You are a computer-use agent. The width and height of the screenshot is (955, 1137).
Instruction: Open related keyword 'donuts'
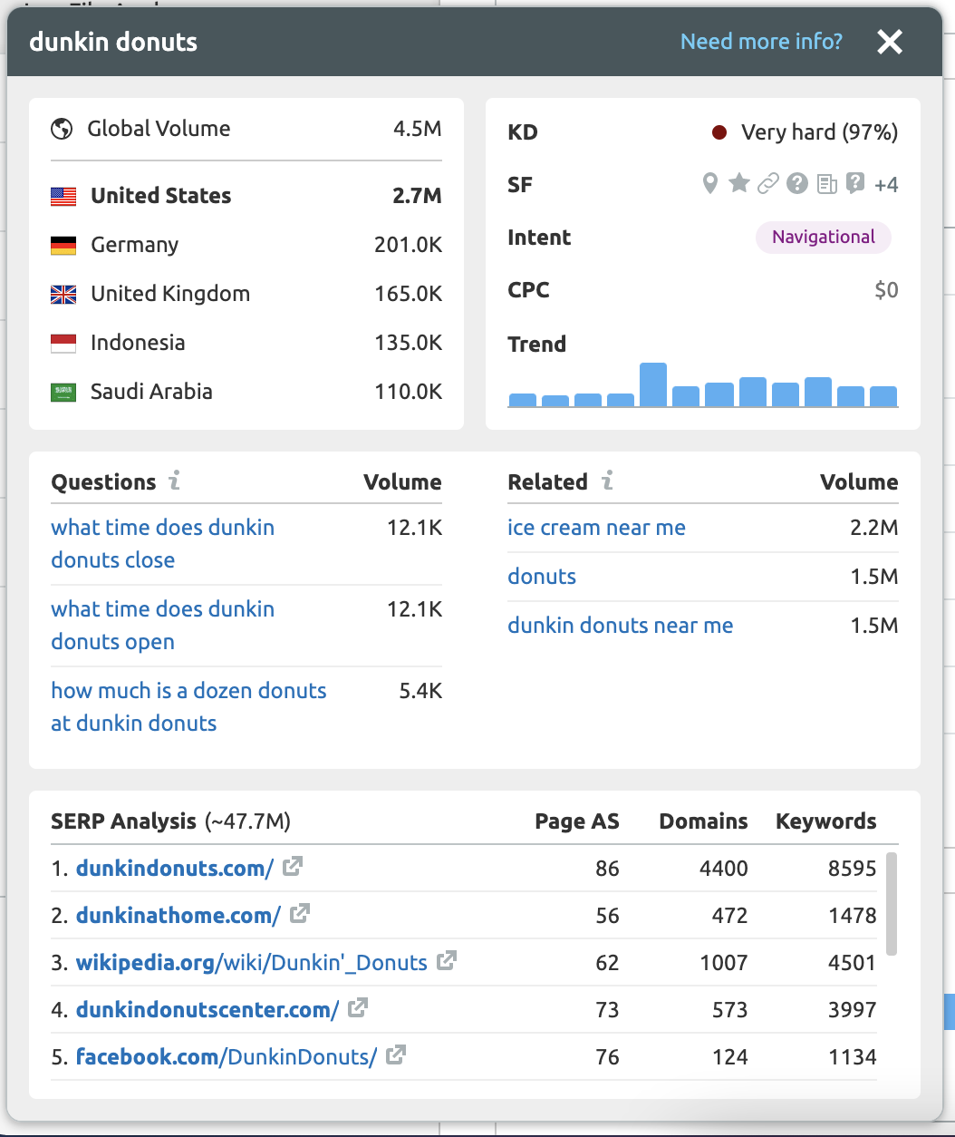point(542,577)
